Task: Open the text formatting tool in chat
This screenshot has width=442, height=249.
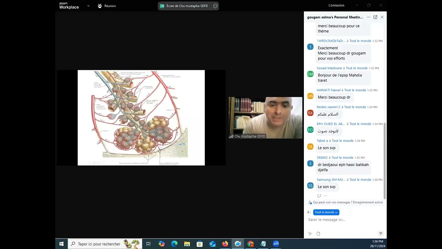Action: 310,234
